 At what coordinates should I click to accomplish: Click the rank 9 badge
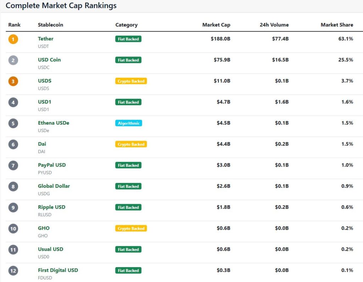[x=13, y=207]
